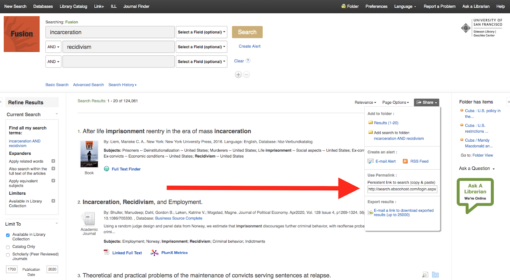Click the Search button
This screenshot has width=510, height=280.
click(x=247, y=32)
